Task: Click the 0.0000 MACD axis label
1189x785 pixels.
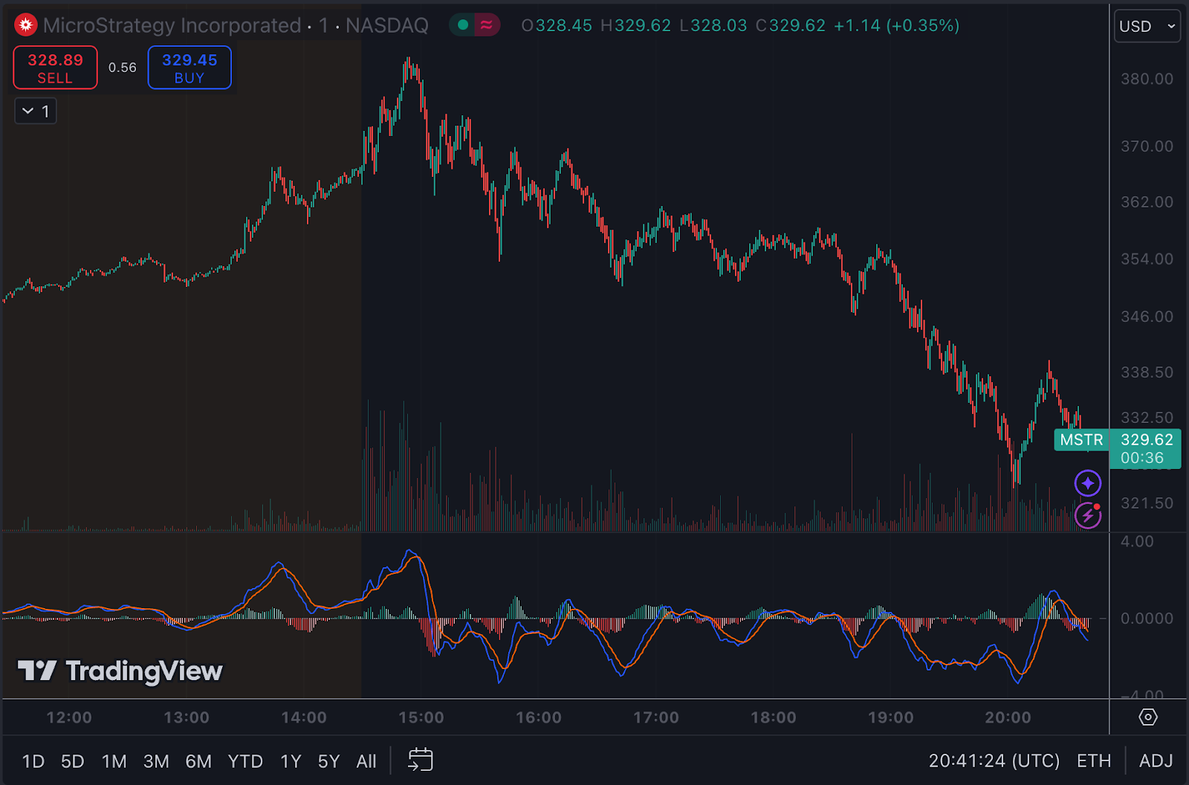Action: [1147, 618]
